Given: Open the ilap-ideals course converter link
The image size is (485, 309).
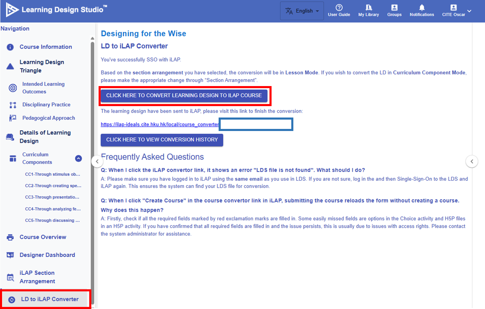Looking at the screenshot, I should pyautogui.click(x=159, y=124).
